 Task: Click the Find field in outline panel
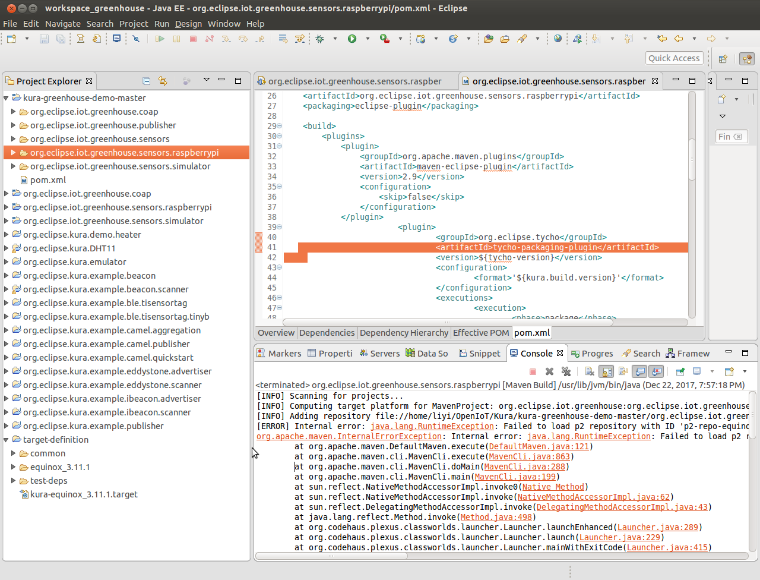(731, 137)
